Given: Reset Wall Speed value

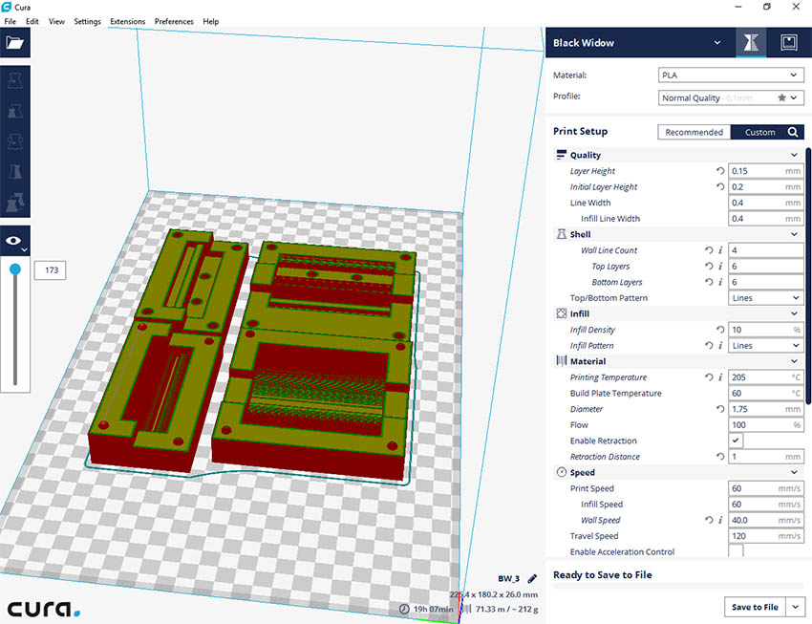Looking at the screenshot, I should point(709,520).
